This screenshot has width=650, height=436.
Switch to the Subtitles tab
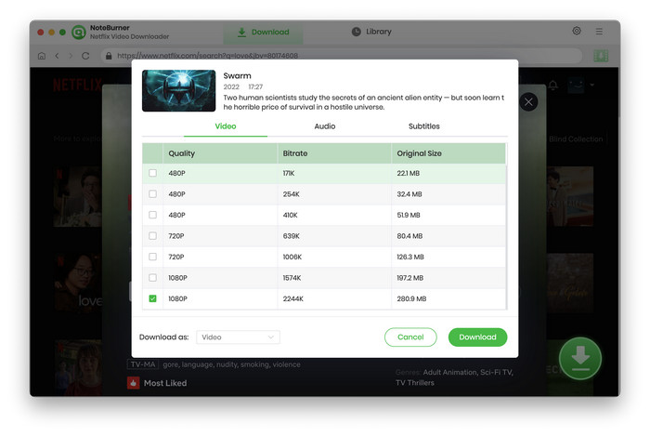(x=423, y=126)
